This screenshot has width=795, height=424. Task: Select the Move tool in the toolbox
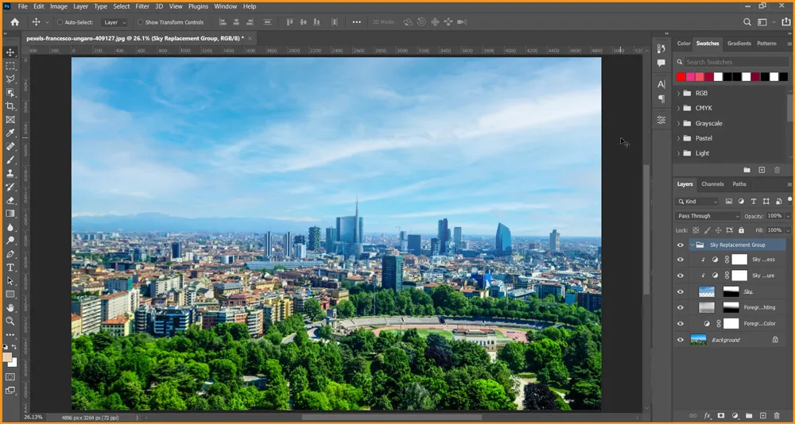coord(10,52)
